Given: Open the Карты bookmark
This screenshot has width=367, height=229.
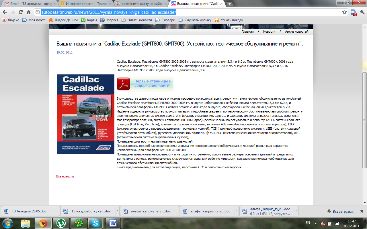Looking at the screenshot, I should [89, 20].
